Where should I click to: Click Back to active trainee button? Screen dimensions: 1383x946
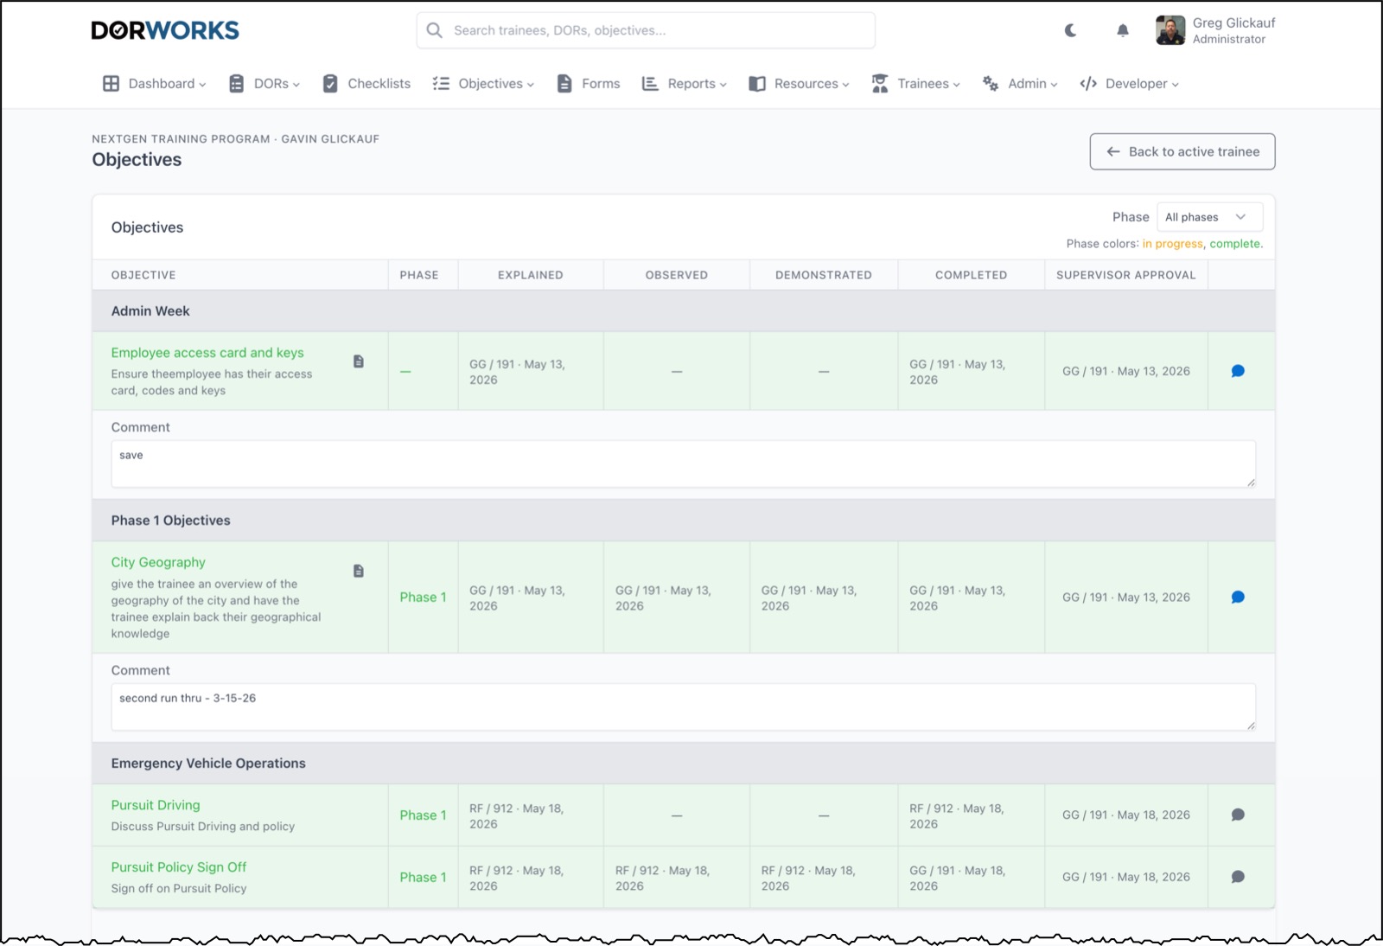click(x=1182, y=151)
